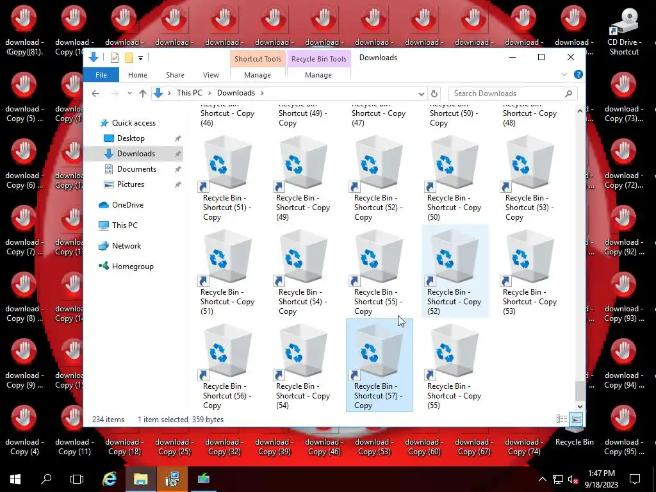Open Pictures in navigation pane
Viewport: 656px width, 492px height.
click(130, 184)
